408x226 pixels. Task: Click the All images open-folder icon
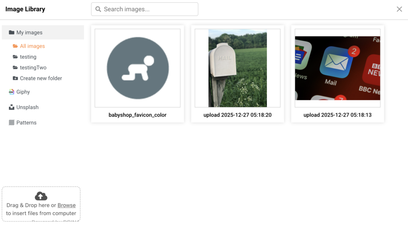pyautogui.click(x=16, y=46)
